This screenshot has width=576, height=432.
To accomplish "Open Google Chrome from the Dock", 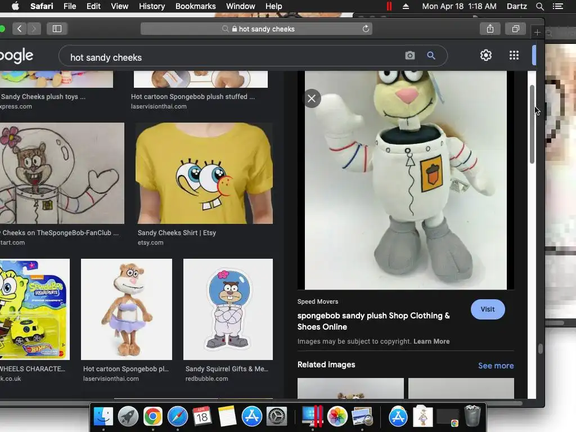I will pos(153,417).
